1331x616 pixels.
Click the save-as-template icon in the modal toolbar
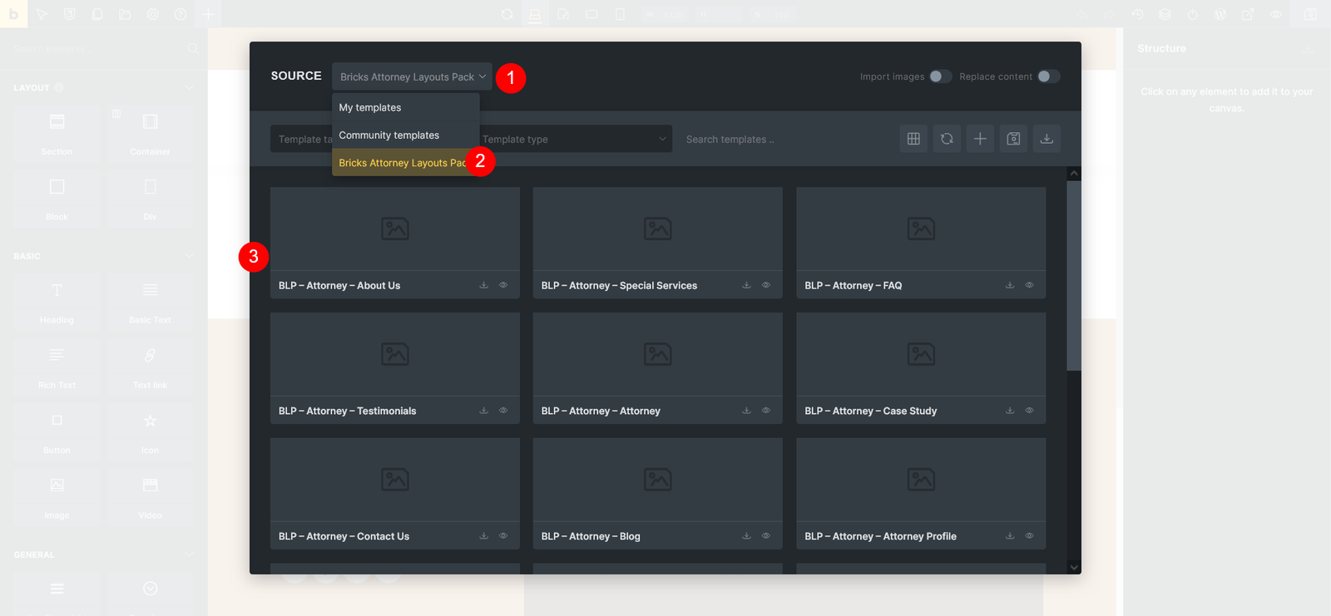point(1013,139)
